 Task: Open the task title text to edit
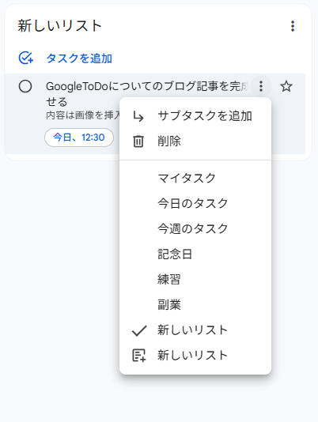147,94
